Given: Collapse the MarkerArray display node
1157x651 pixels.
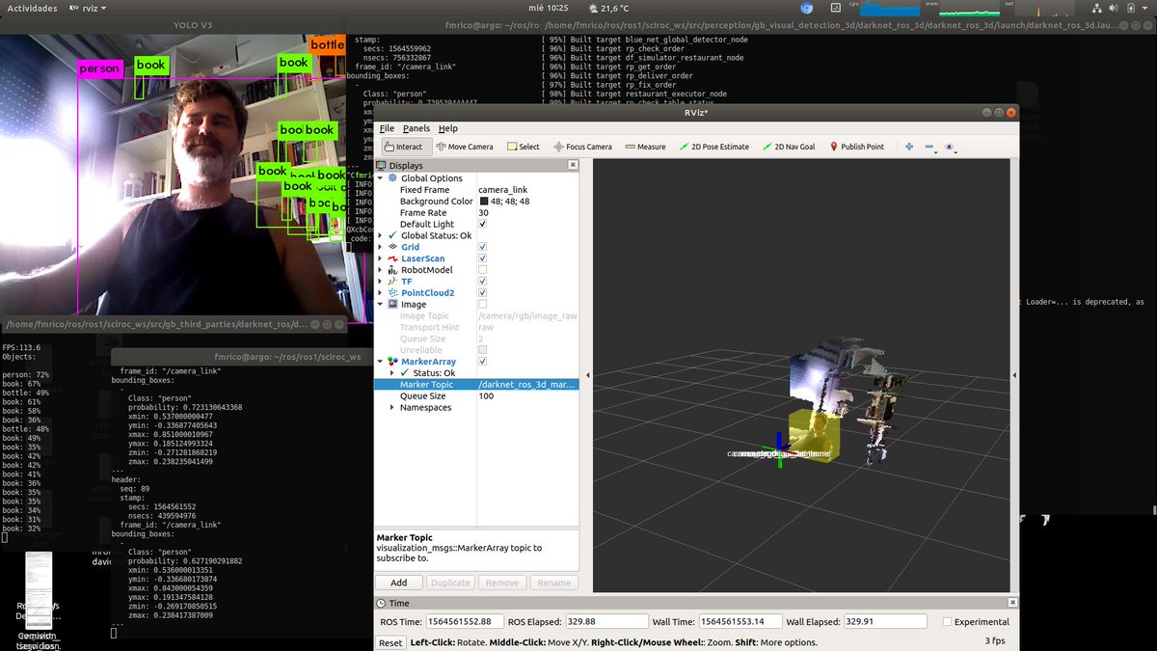Looking at the screenshot, I should pyautogui.click(x=380, y=362).
